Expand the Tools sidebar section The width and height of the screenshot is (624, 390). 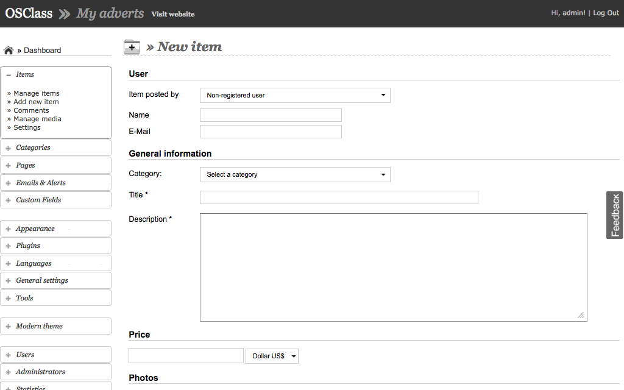24,298
